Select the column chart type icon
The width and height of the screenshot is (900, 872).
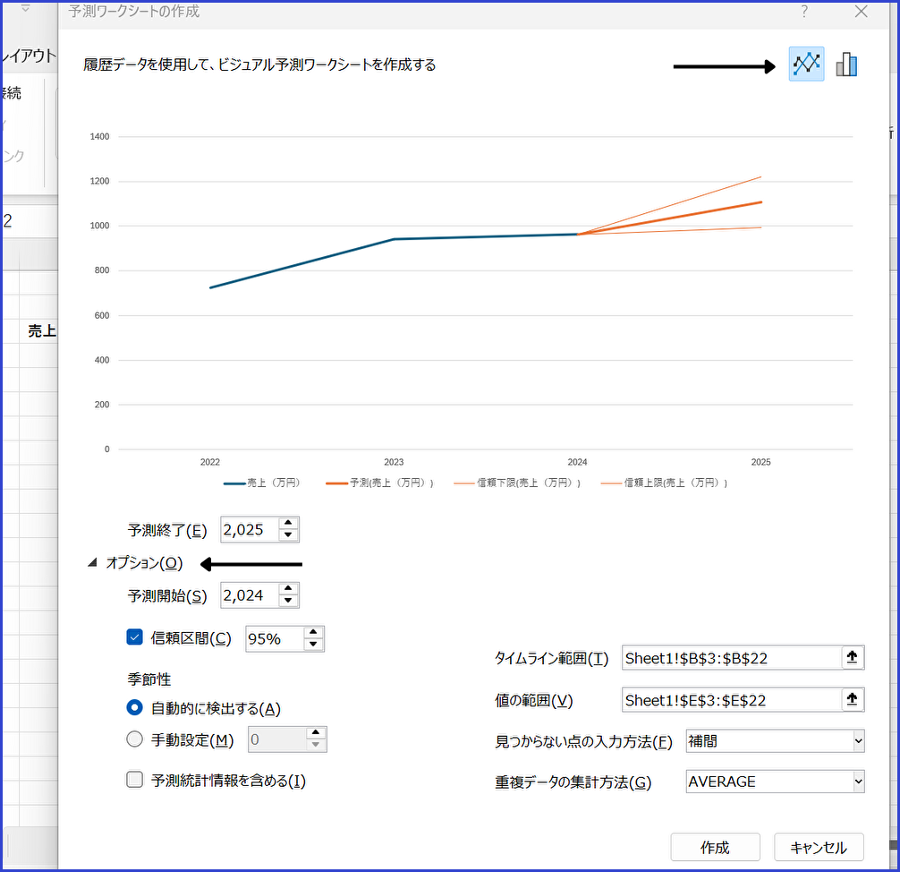(846, 64)
